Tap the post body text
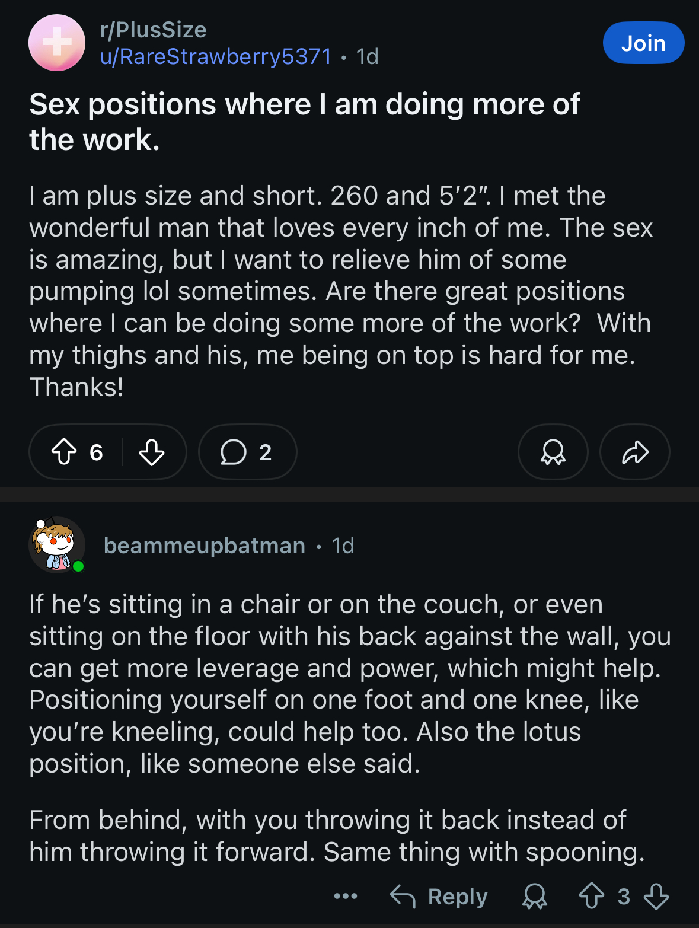 [x=341, y=291]
